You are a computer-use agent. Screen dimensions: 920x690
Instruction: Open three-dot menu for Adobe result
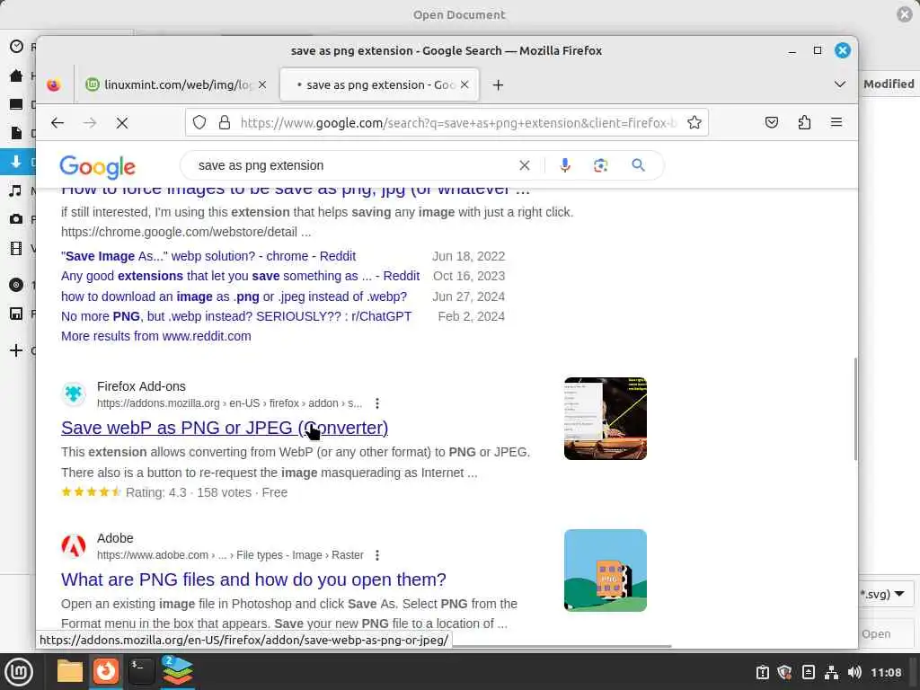click(377, 555)
